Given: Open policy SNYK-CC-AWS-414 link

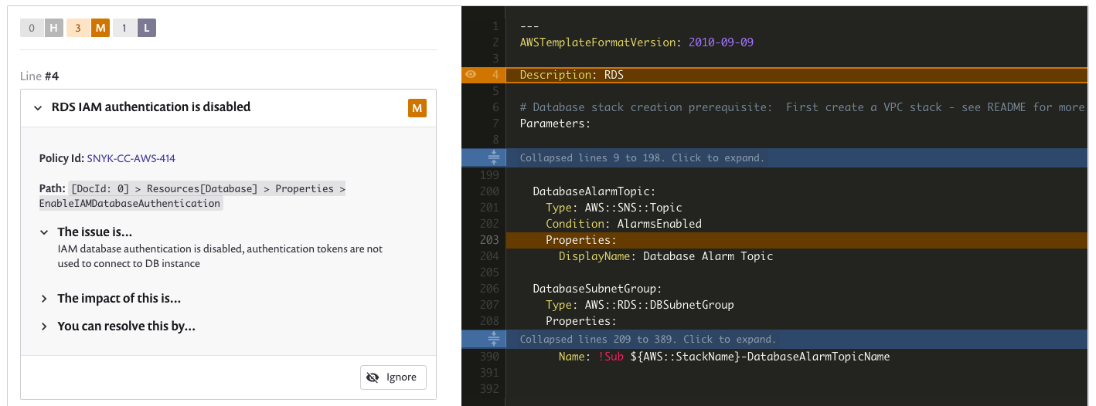Looking at the screenshot, I should coord(131,158).
